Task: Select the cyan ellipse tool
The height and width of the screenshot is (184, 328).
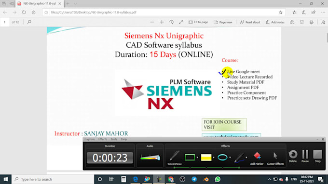Action: (x=222, y=157)
